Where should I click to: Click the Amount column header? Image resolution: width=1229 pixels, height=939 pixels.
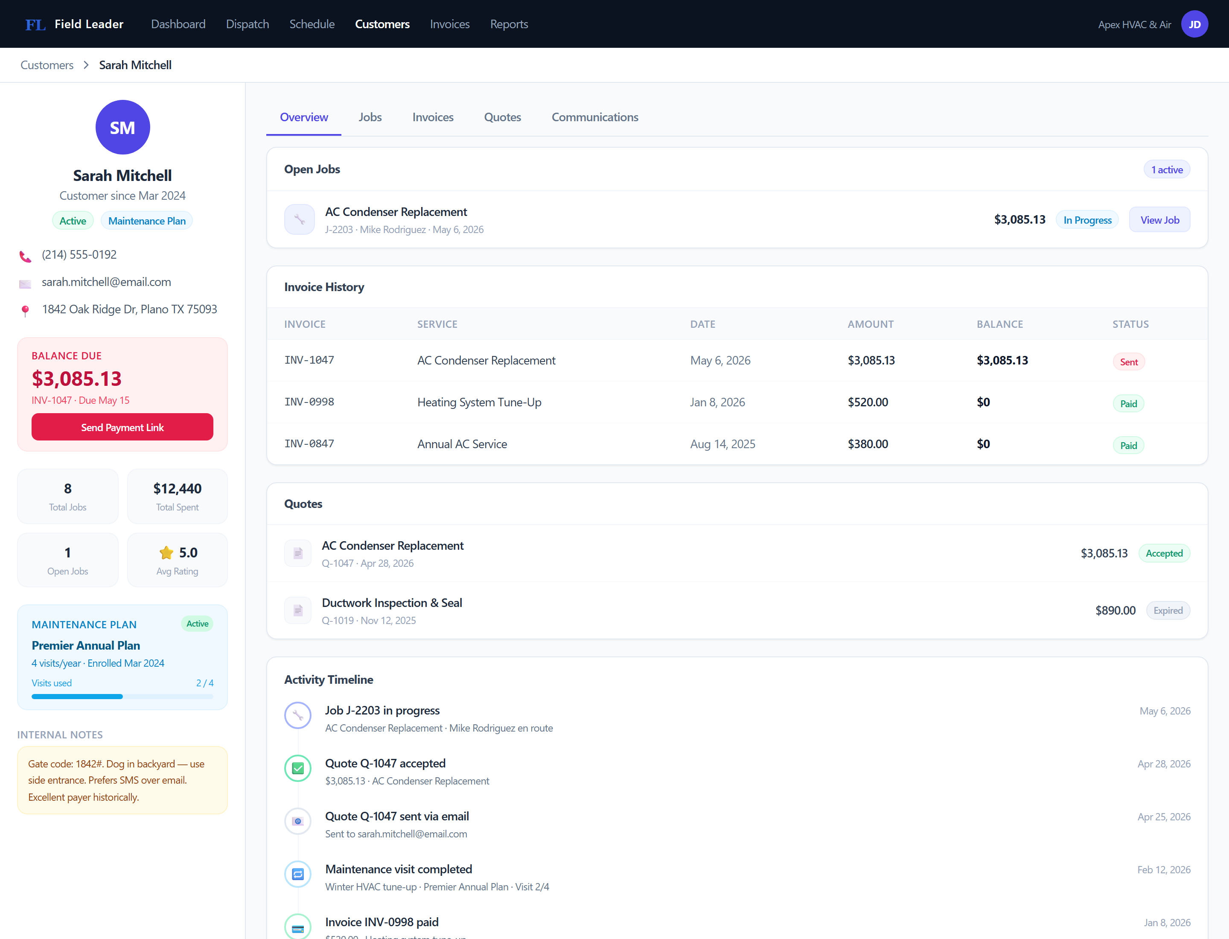coord(870,324)
